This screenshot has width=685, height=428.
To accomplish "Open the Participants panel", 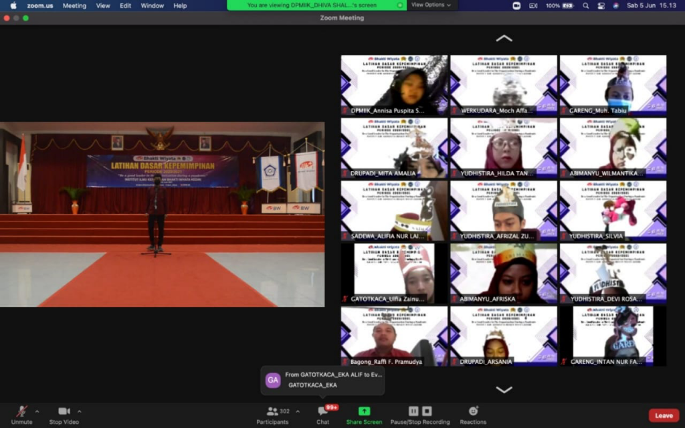I will coord(273,412).
